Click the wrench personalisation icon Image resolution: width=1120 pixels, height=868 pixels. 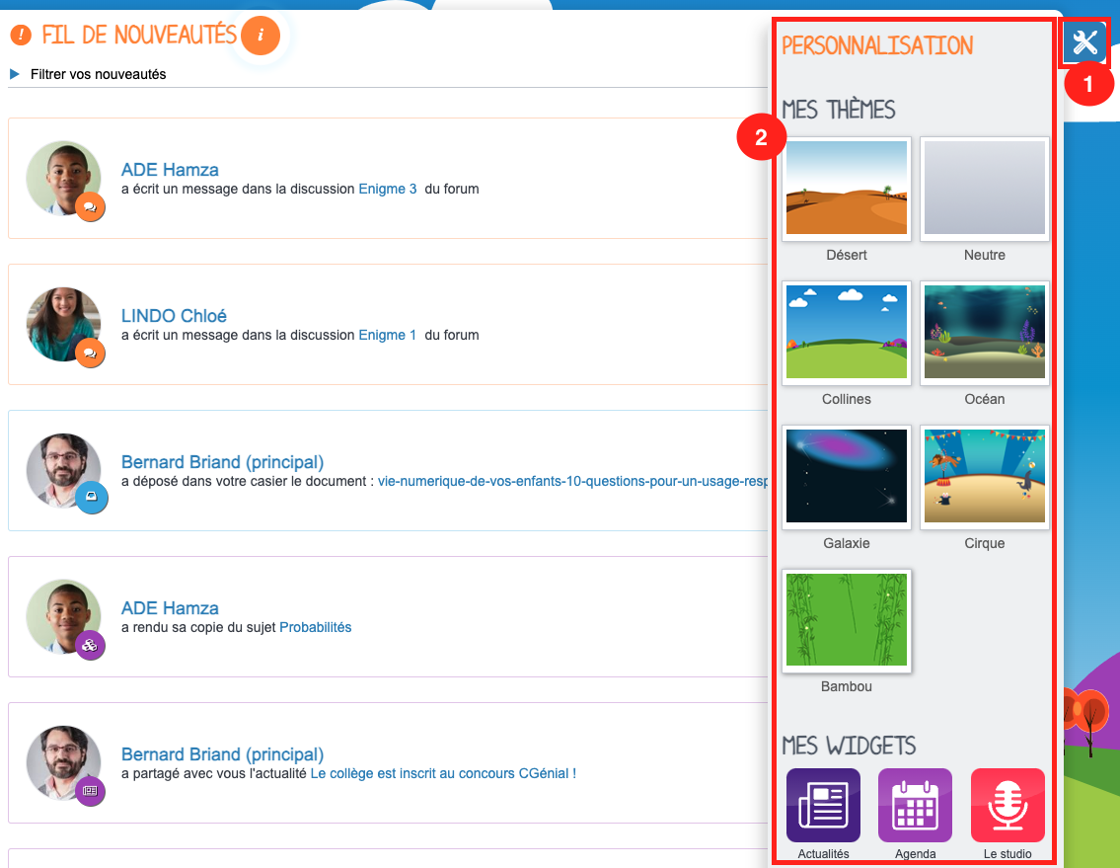(x=1084, y=42)
